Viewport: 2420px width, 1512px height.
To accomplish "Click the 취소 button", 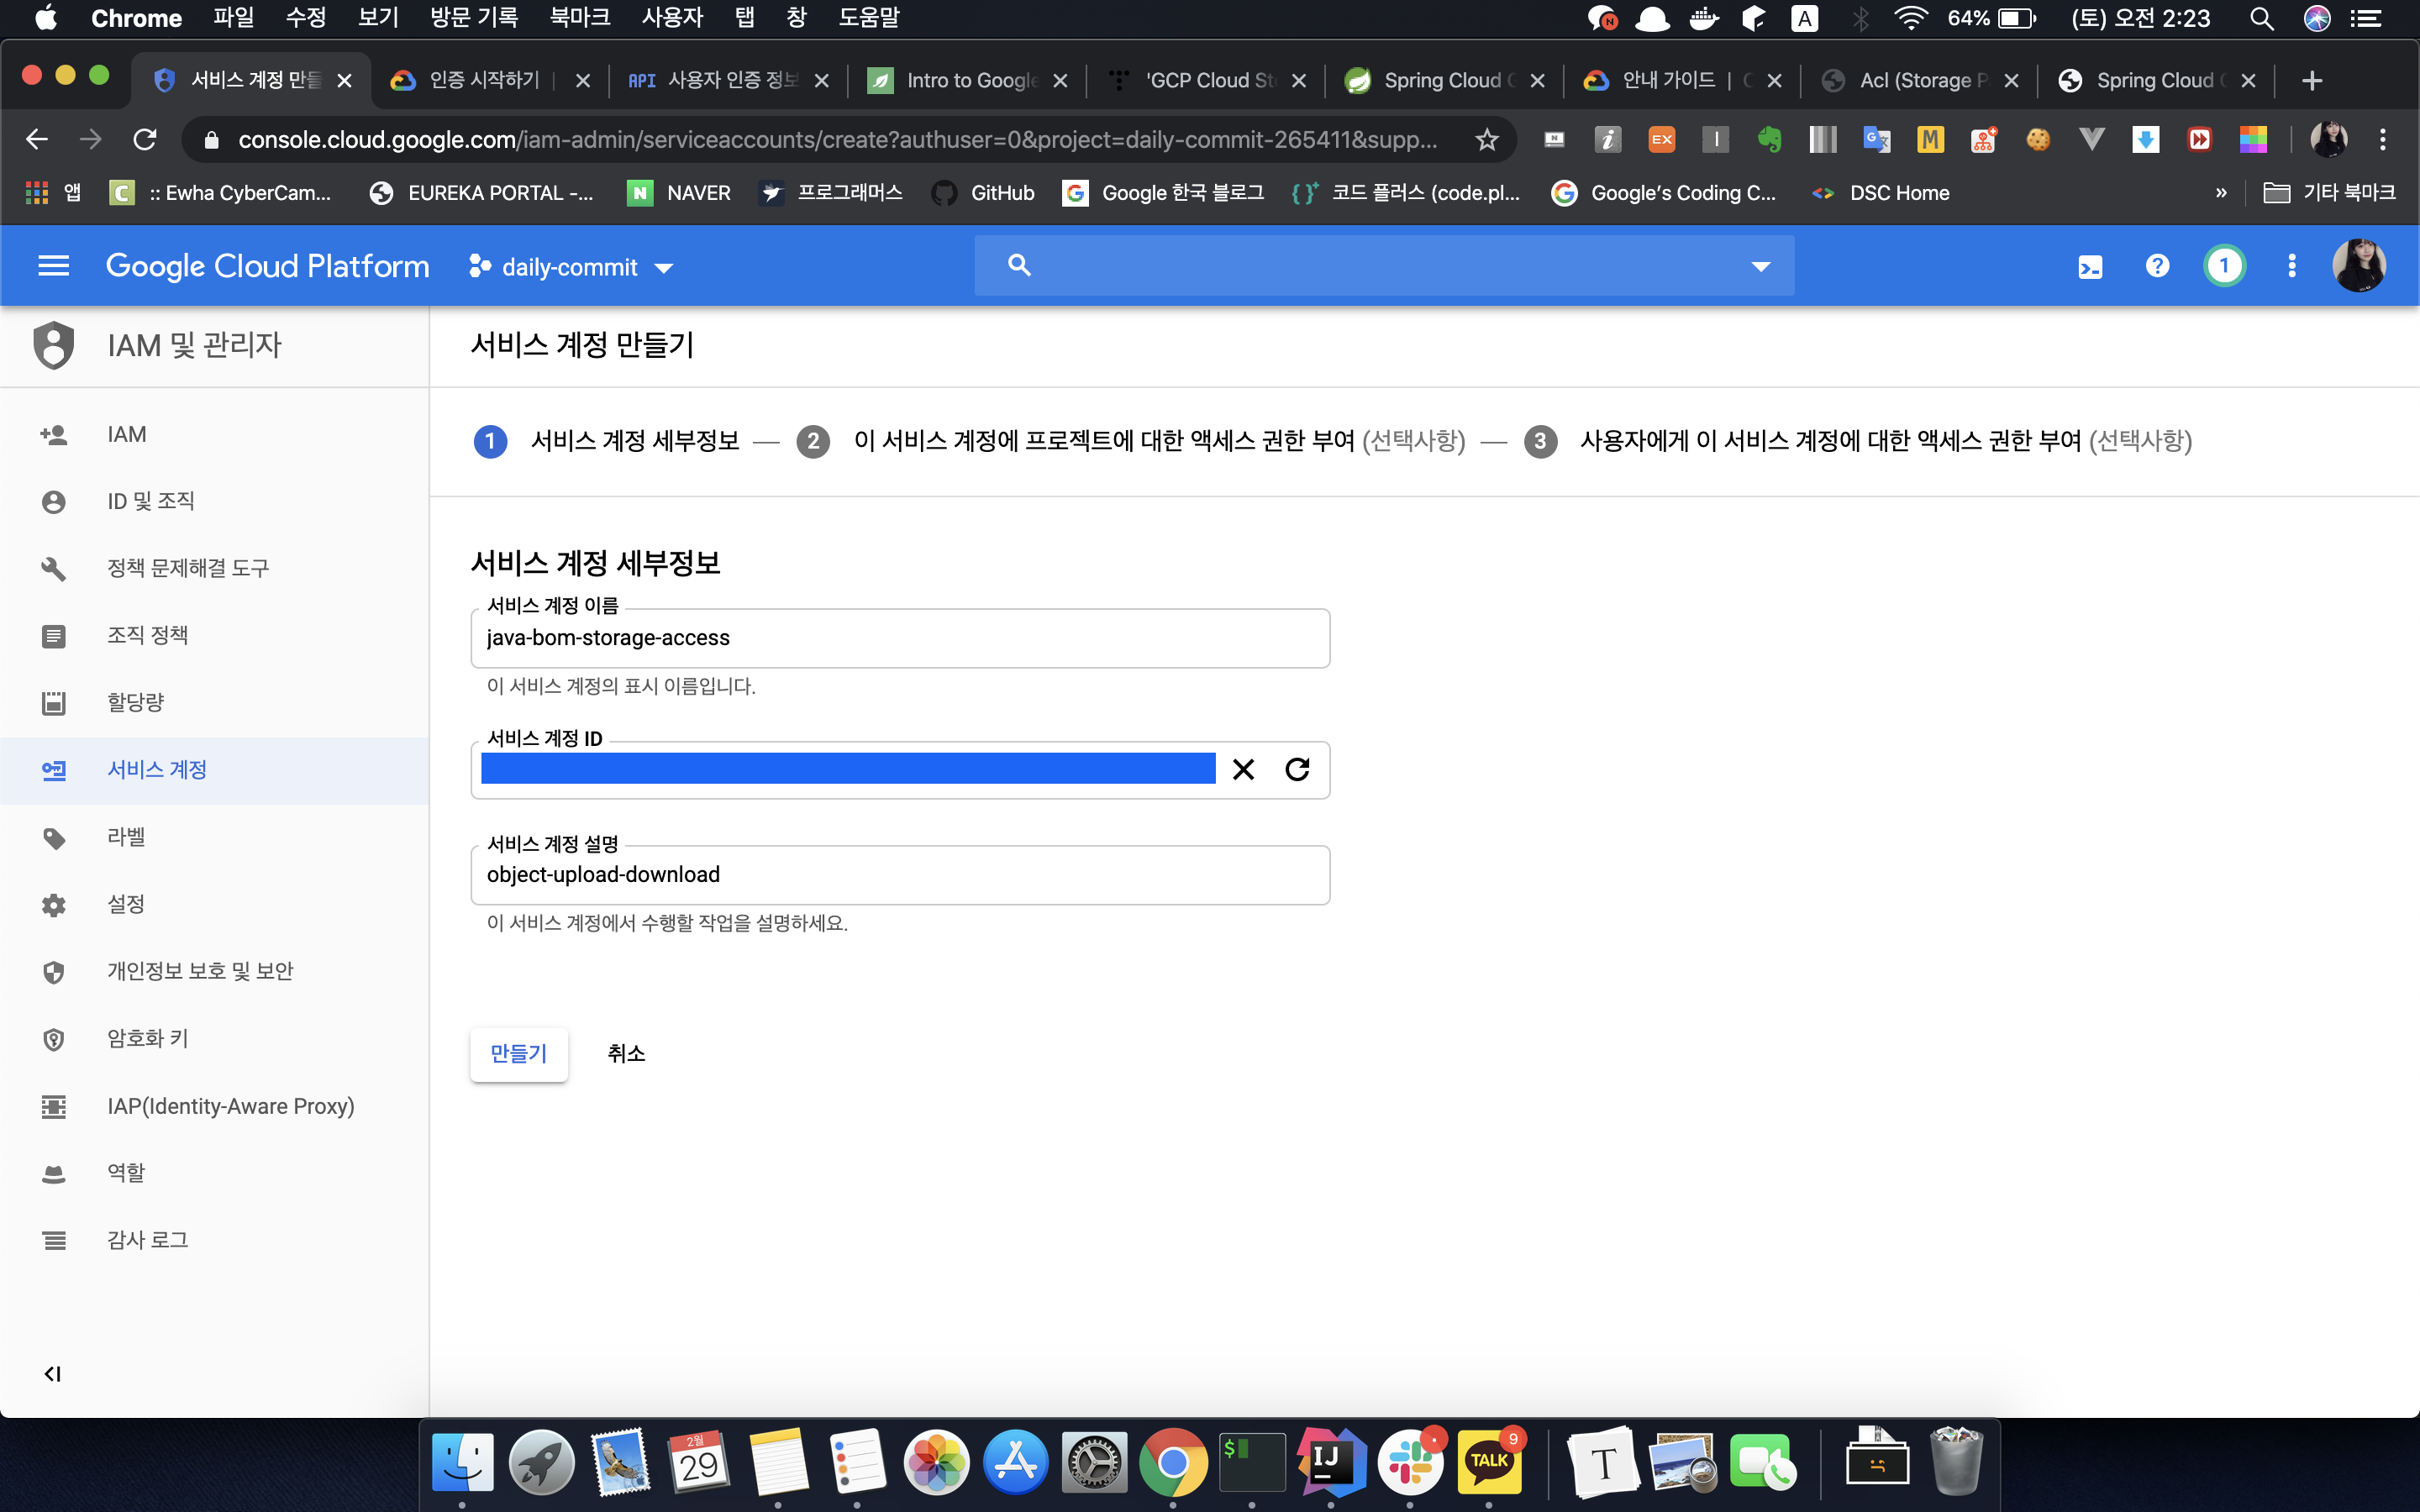I will tap(626, 1053).
